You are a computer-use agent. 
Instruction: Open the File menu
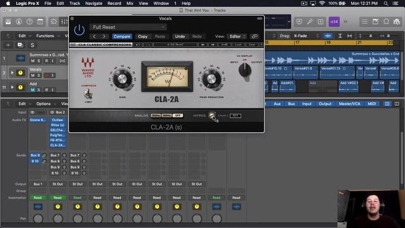pyautogui.click(x=48, y=3)
